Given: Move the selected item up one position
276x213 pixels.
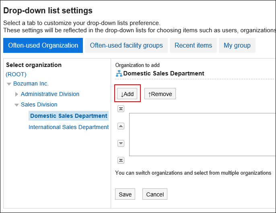Looking at the screenshot, I should (121, 126).
